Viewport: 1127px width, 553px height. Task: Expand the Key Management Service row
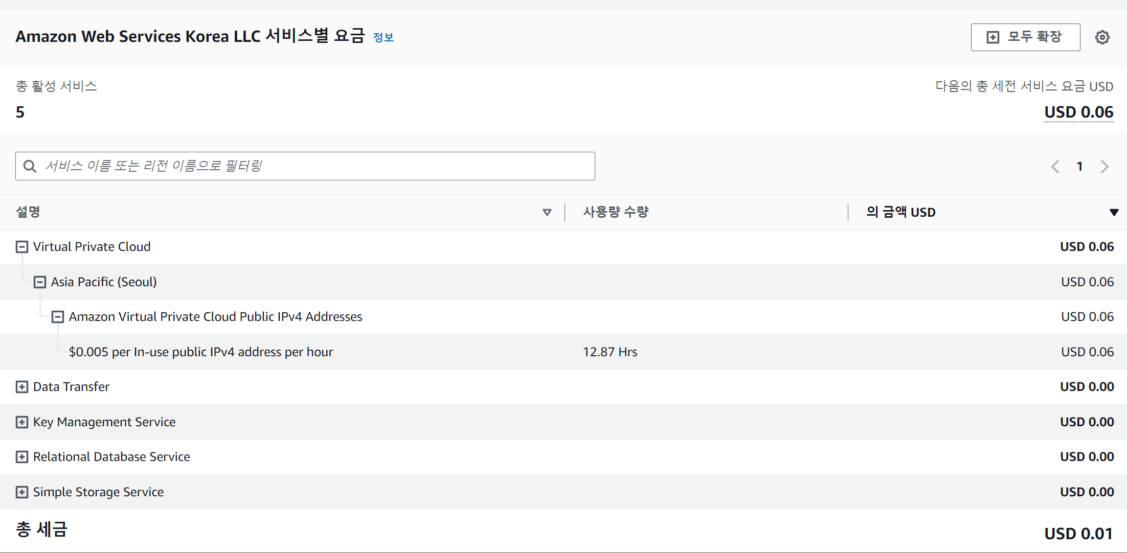22,422
